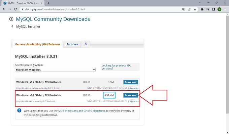Open Signature link for the 431.7M installer
Screen dimensions: 229x134
(134, 101)
